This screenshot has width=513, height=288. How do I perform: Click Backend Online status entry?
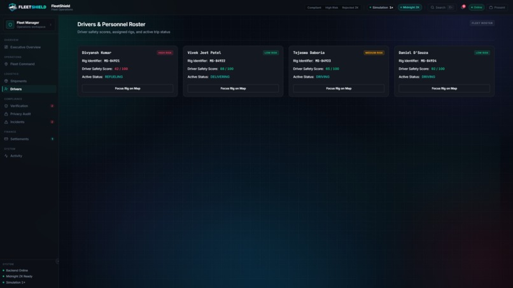[15, 270]
